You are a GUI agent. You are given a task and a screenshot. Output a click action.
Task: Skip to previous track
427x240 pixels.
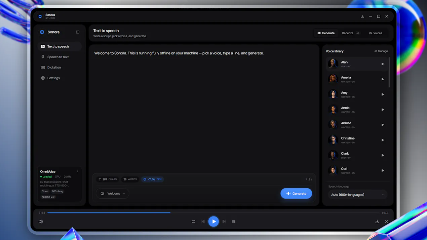pyautogui.click(x=203, y=222)
